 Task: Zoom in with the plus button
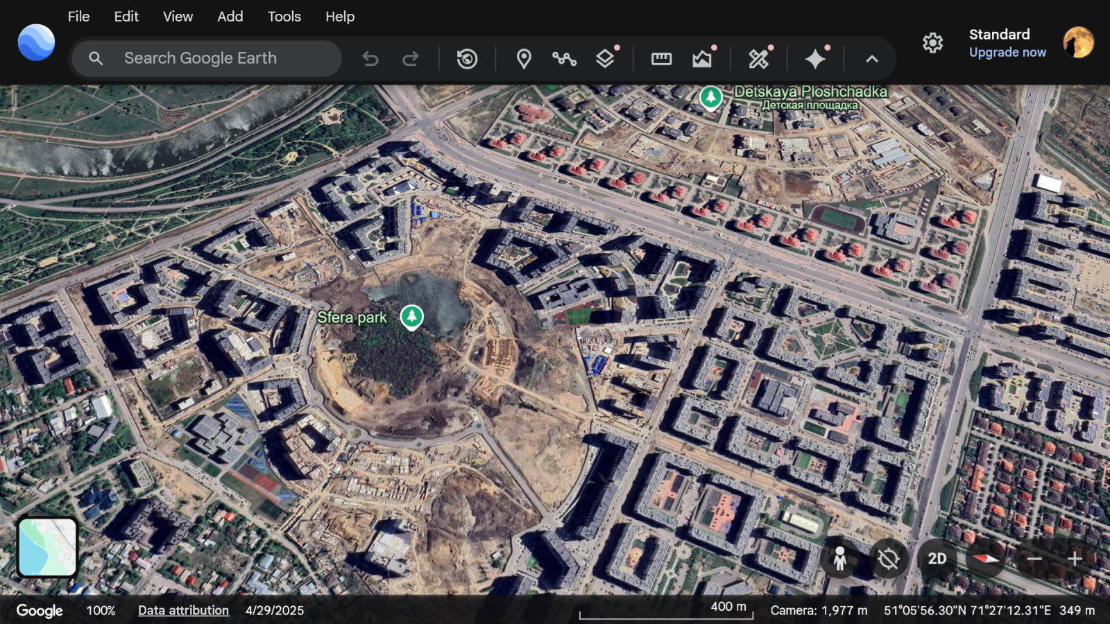(1074, 559)
